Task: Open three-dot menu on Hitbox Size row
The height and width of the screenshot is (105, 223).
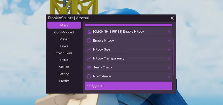Action: (169, 49)
